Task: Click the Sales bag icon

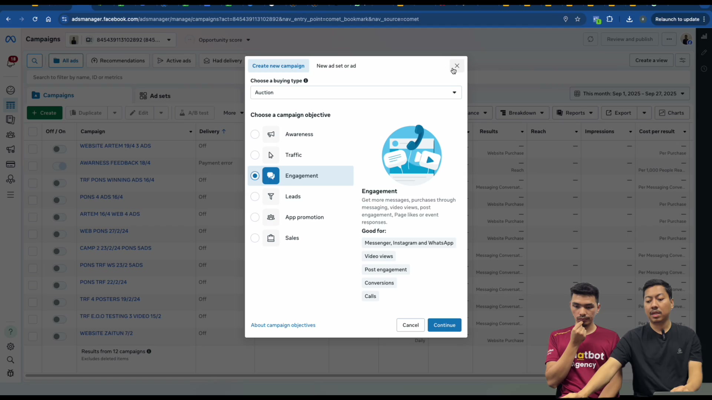Action: (271, 238)
